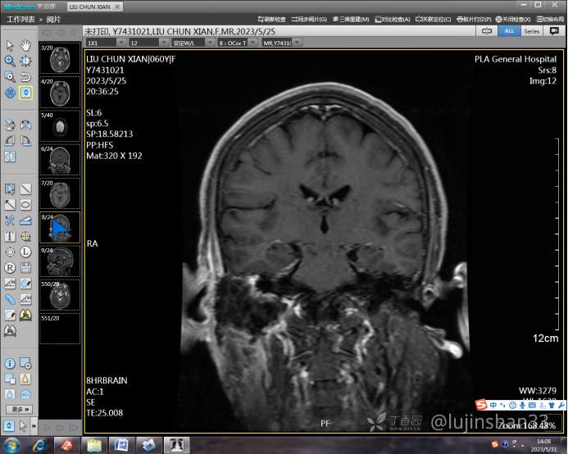Click the L left marker icon
The height and width of the screenshot is (454, 568).
point(25,252)
